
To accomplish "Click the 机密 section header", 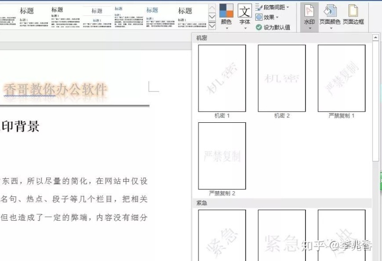I will 282,38.
